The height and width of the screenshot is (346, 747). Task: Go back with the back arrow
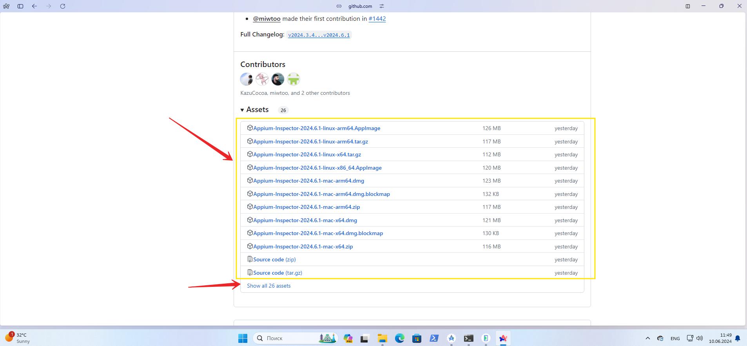click(x=34, y=6)
